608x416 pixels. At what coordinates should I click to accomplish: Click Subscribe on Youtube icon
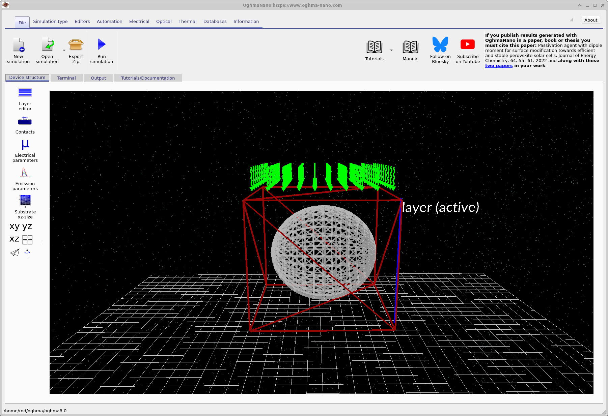tap(468, 44)
